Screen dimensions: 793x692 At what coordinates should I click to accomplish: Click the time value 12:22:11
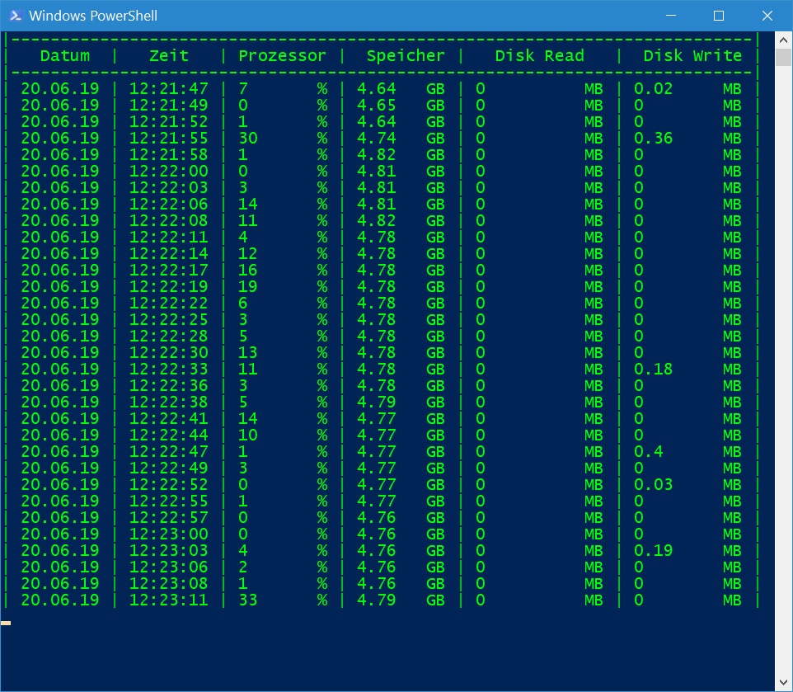(168, 238)
